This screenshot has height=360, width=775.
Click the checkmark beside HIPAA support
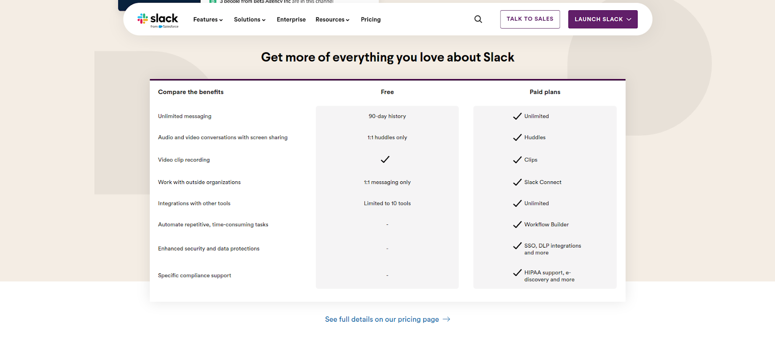pyautogui.click(x=517, y=273)
